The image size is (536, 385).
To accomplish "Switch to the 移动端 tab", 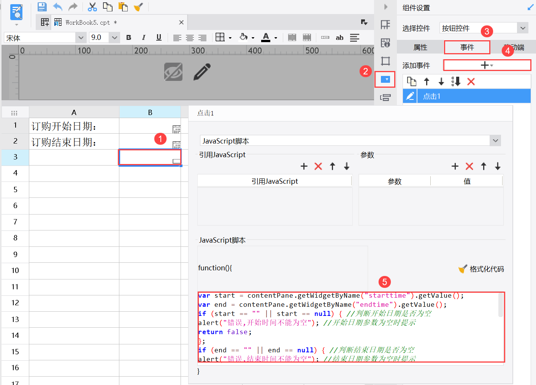I will pos(514,47).
